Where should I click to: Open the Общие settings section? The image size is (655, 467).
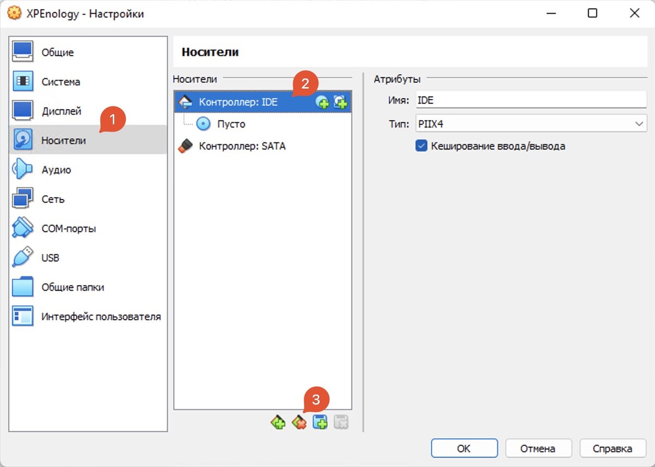(x=88, y=52)
